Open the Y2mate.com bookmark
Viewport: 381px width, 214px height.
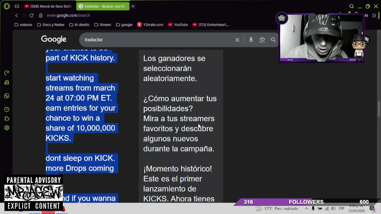[150, 25]
